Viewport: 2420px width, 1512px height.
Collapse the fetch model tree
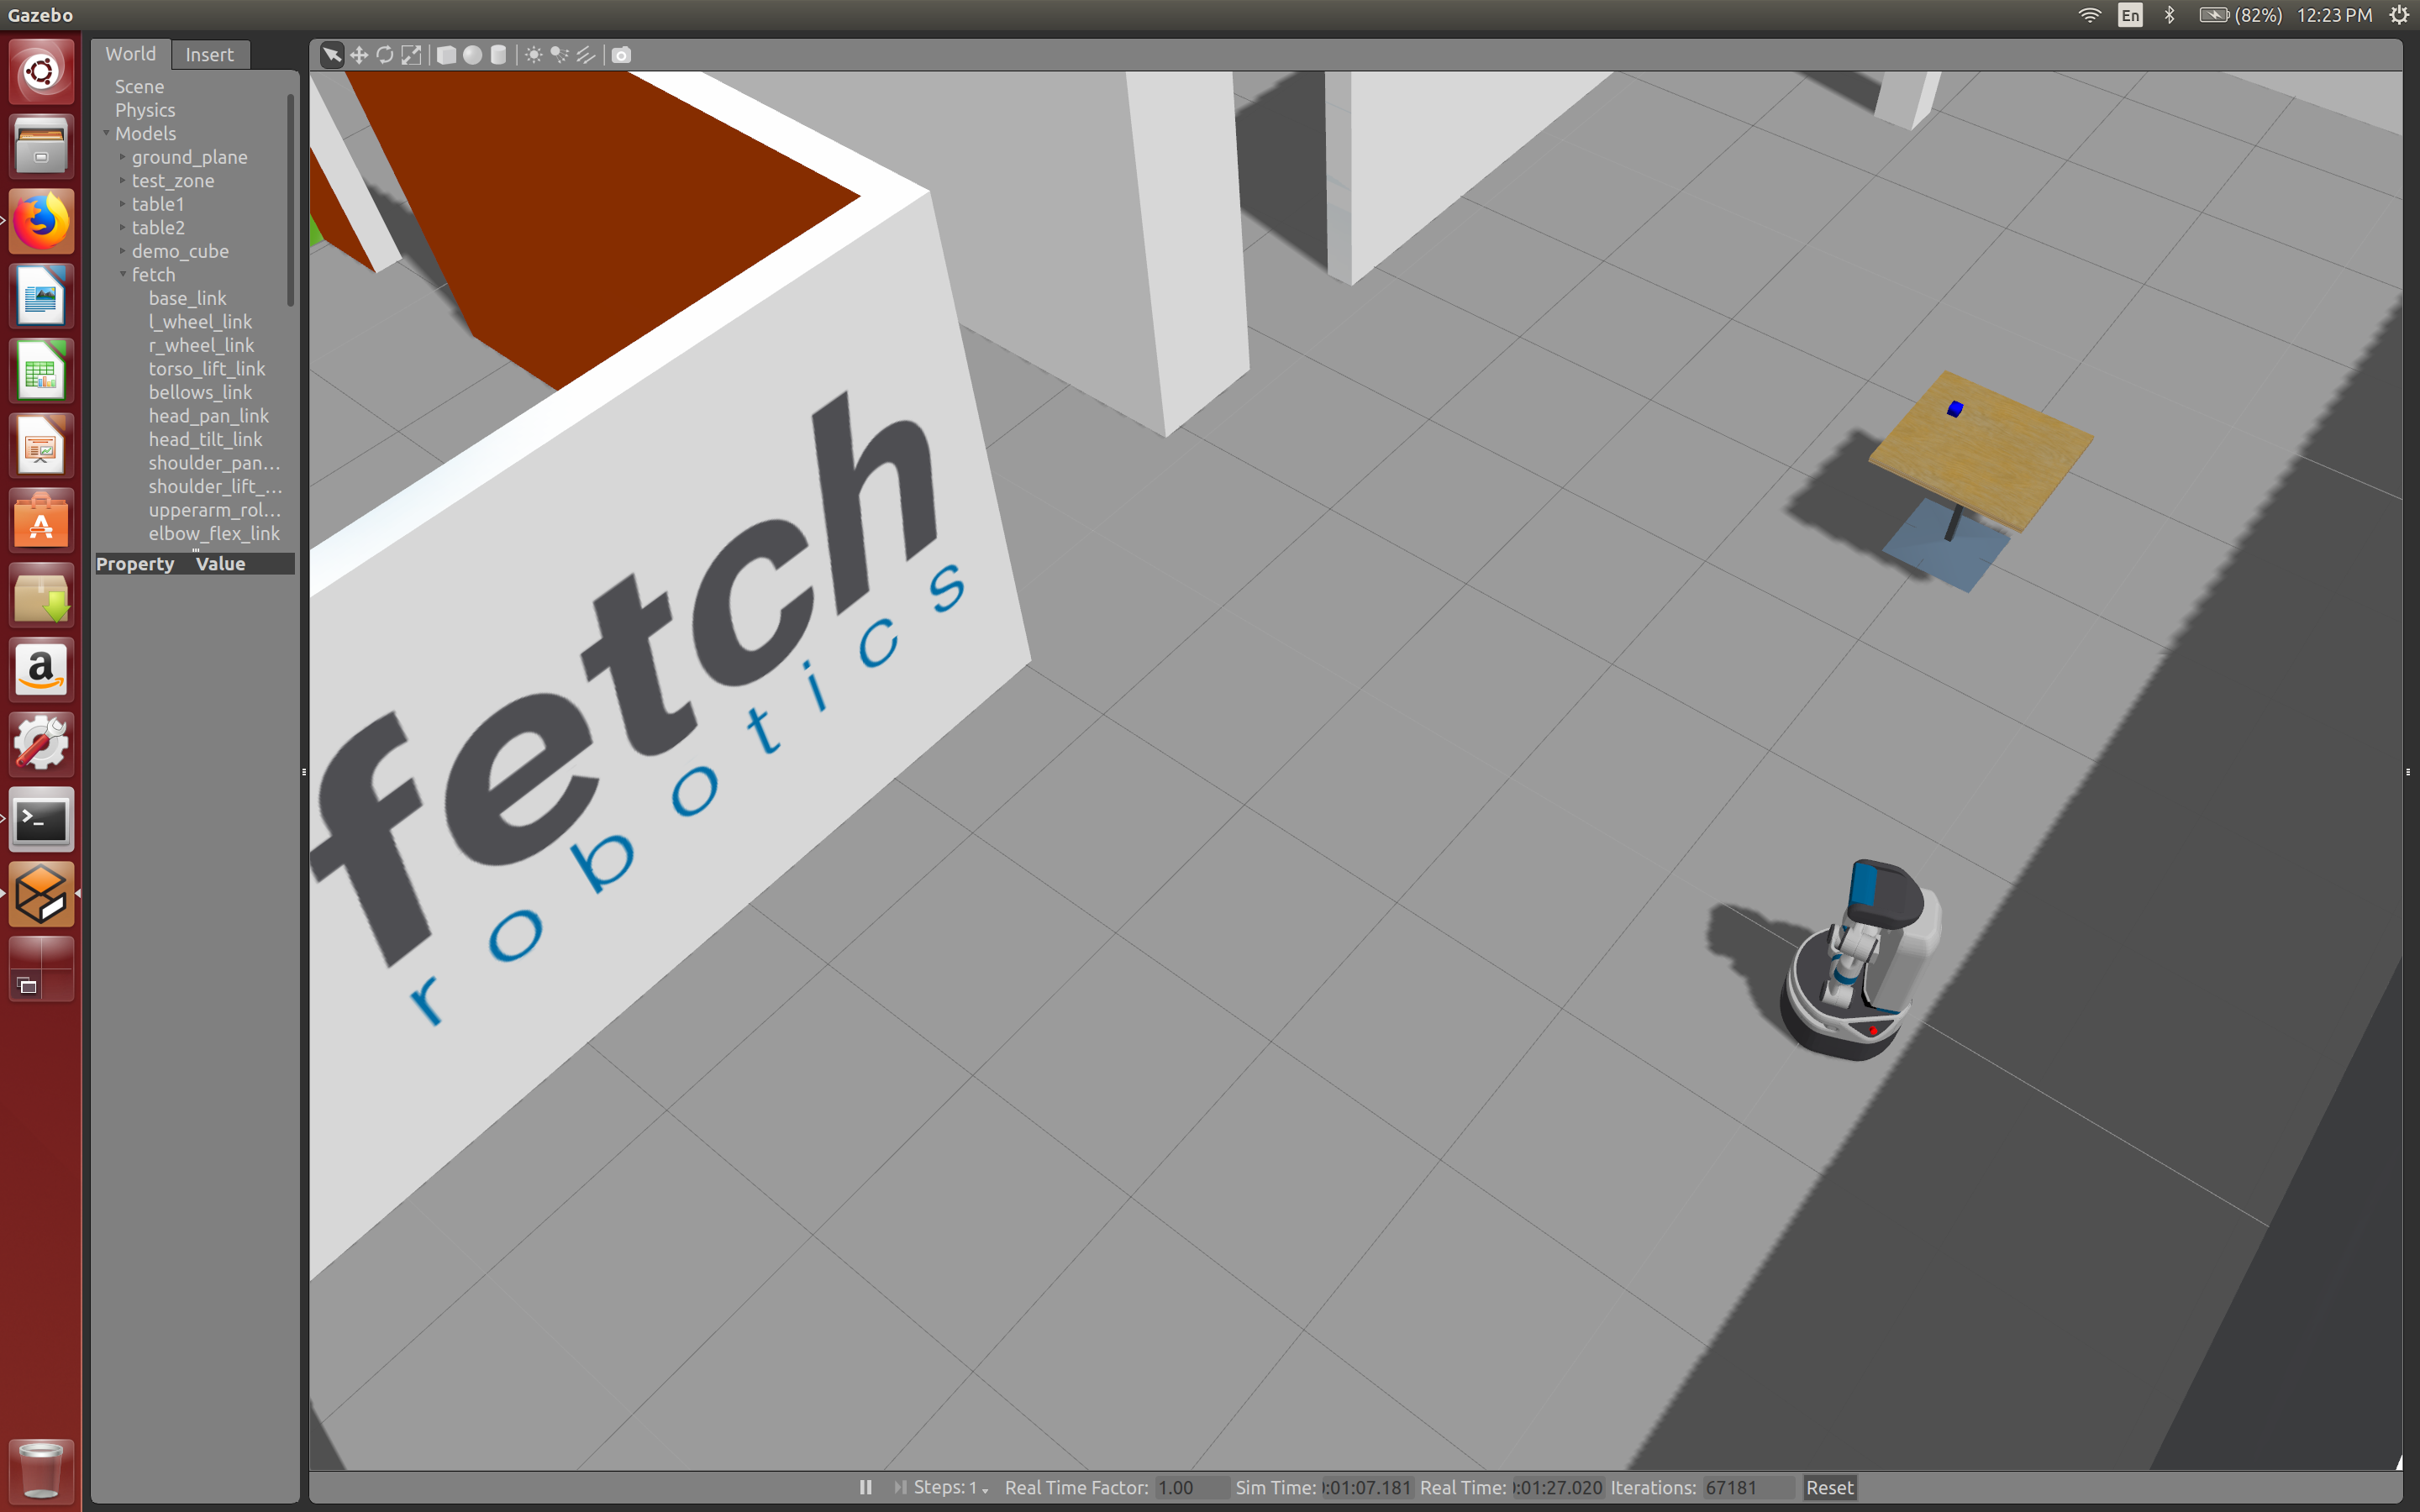pyautogui.click(x=123, y=274)
